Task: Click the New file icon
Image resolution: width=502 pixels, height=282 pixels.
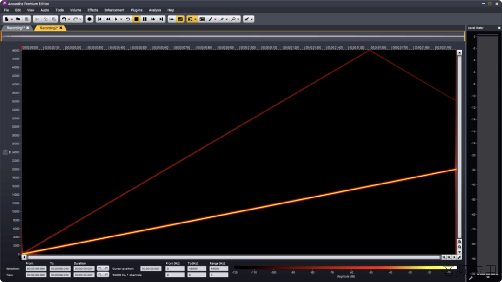Action: pos(7,19)
